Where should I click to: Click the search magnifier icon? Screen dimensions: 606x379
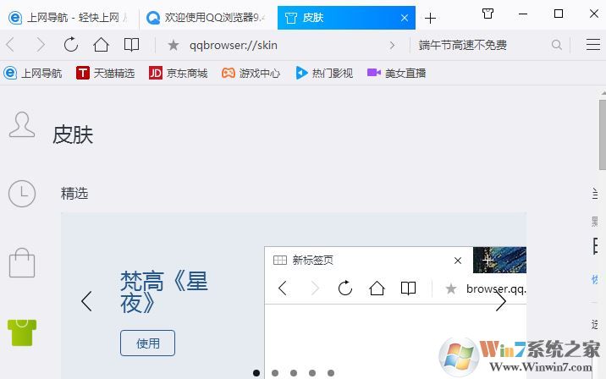[x=557, y=45]
